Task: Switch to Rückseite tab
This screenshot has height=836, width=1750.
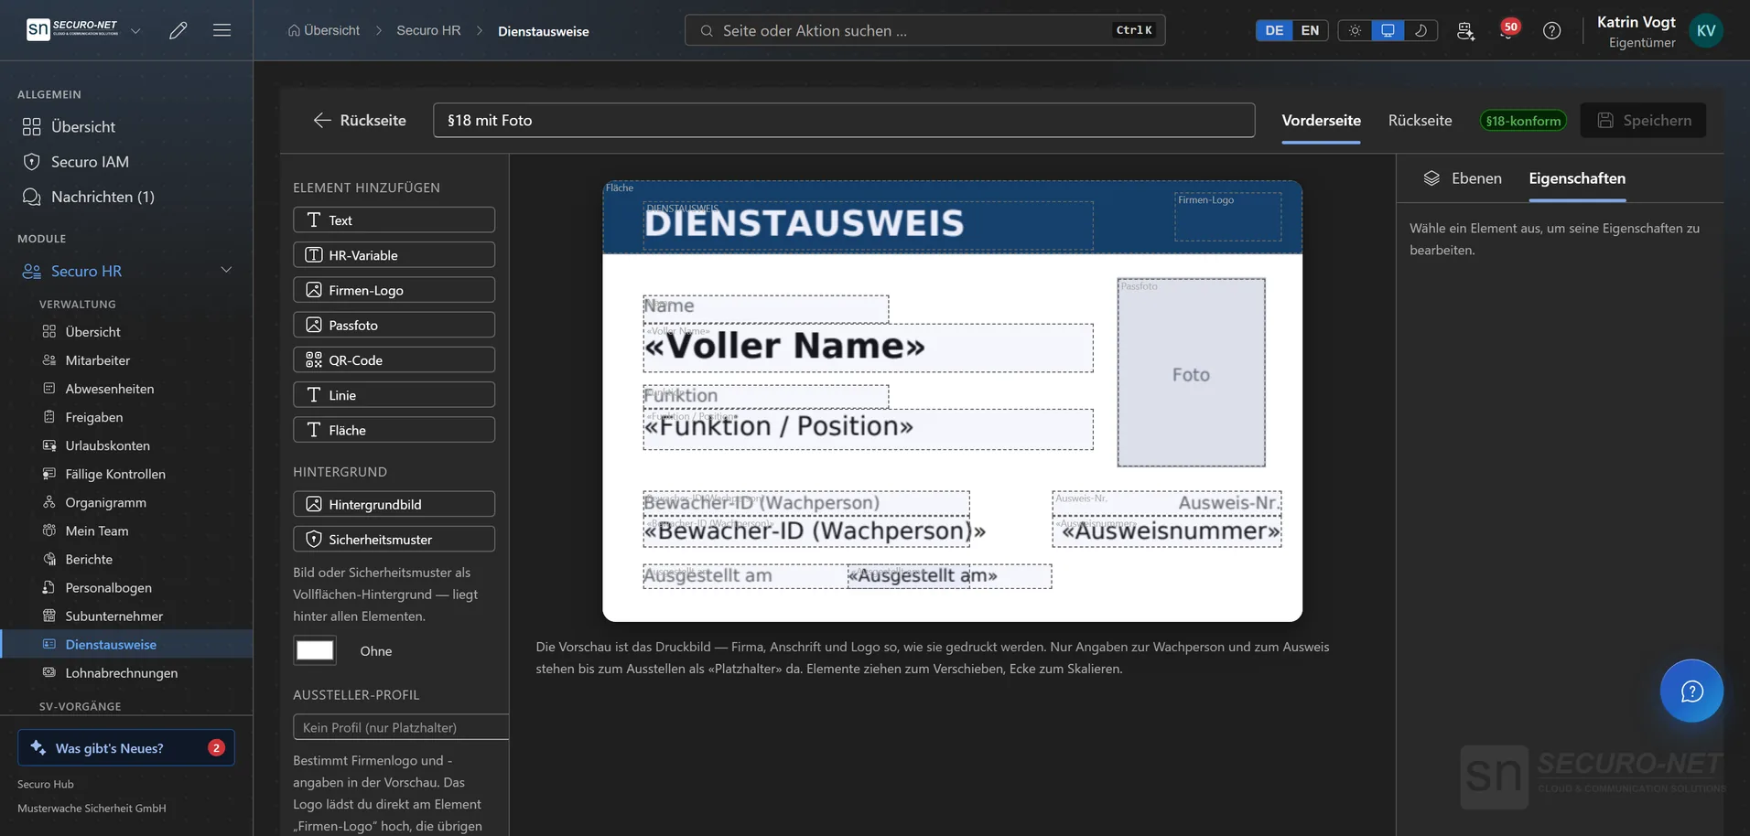Action: (1420, 120)
